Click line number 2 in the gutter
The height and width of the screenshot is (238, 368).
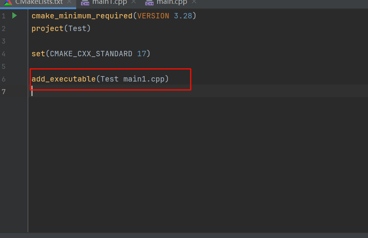coord(4,29)
